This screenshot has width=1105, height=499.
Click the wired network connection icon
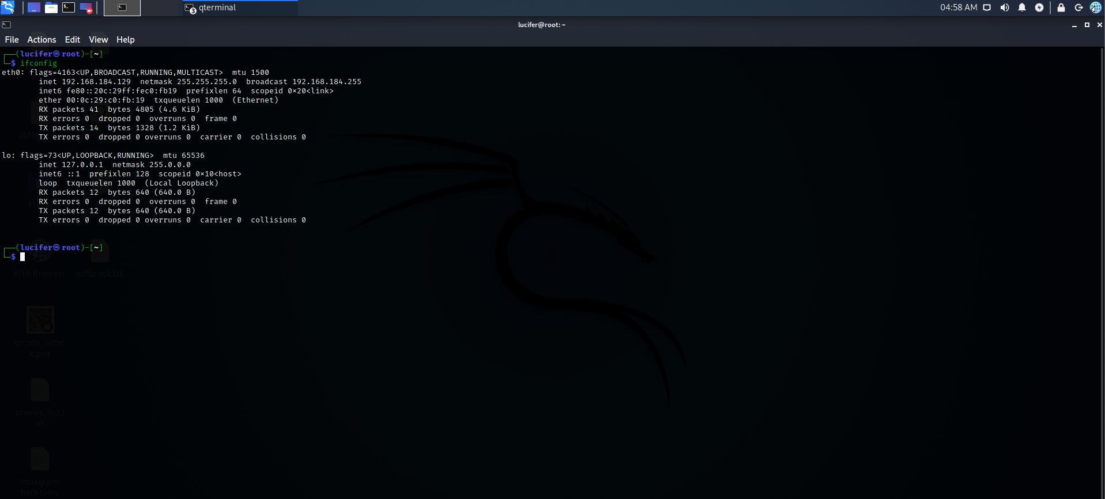[x=987, y=7]
